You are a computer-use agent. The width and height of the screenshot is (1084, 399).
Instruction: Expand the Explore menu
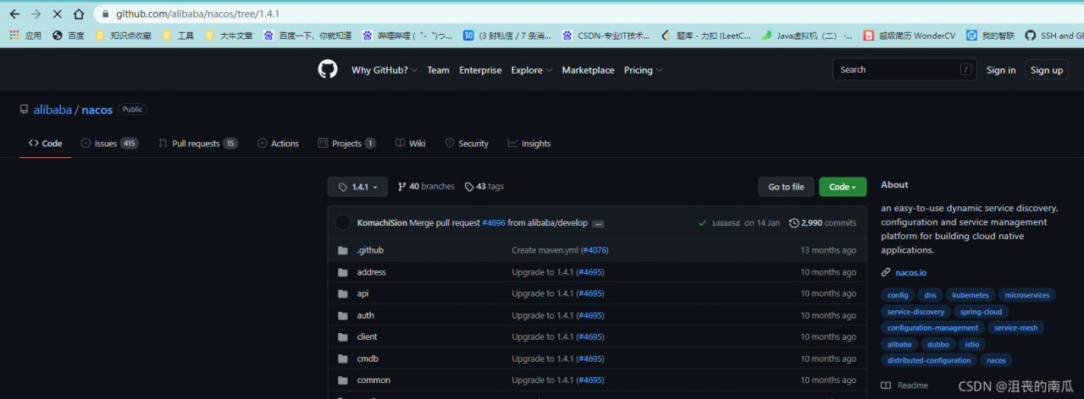coord(531,70)
